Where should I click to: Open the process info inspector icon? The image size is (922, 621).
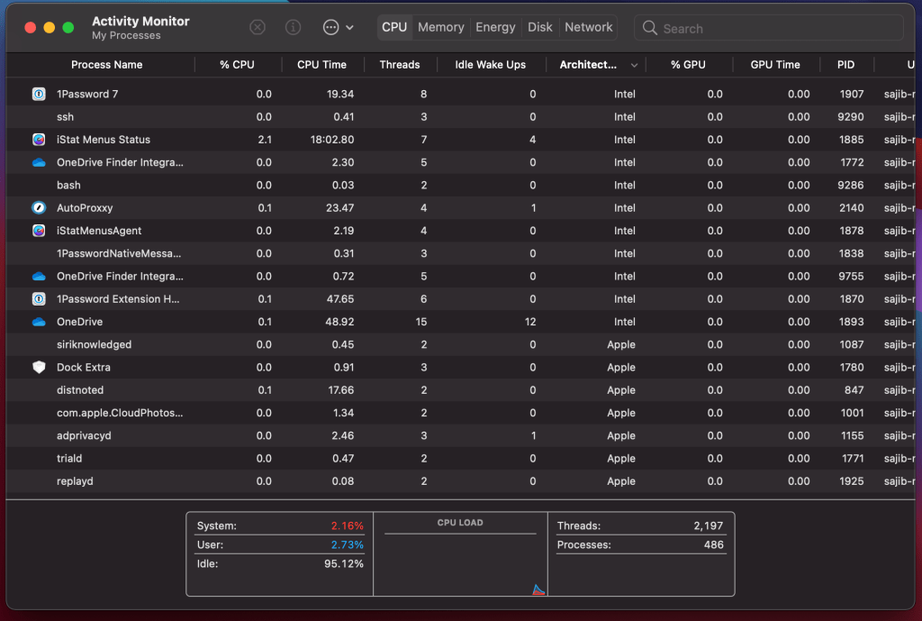(293, 27)
